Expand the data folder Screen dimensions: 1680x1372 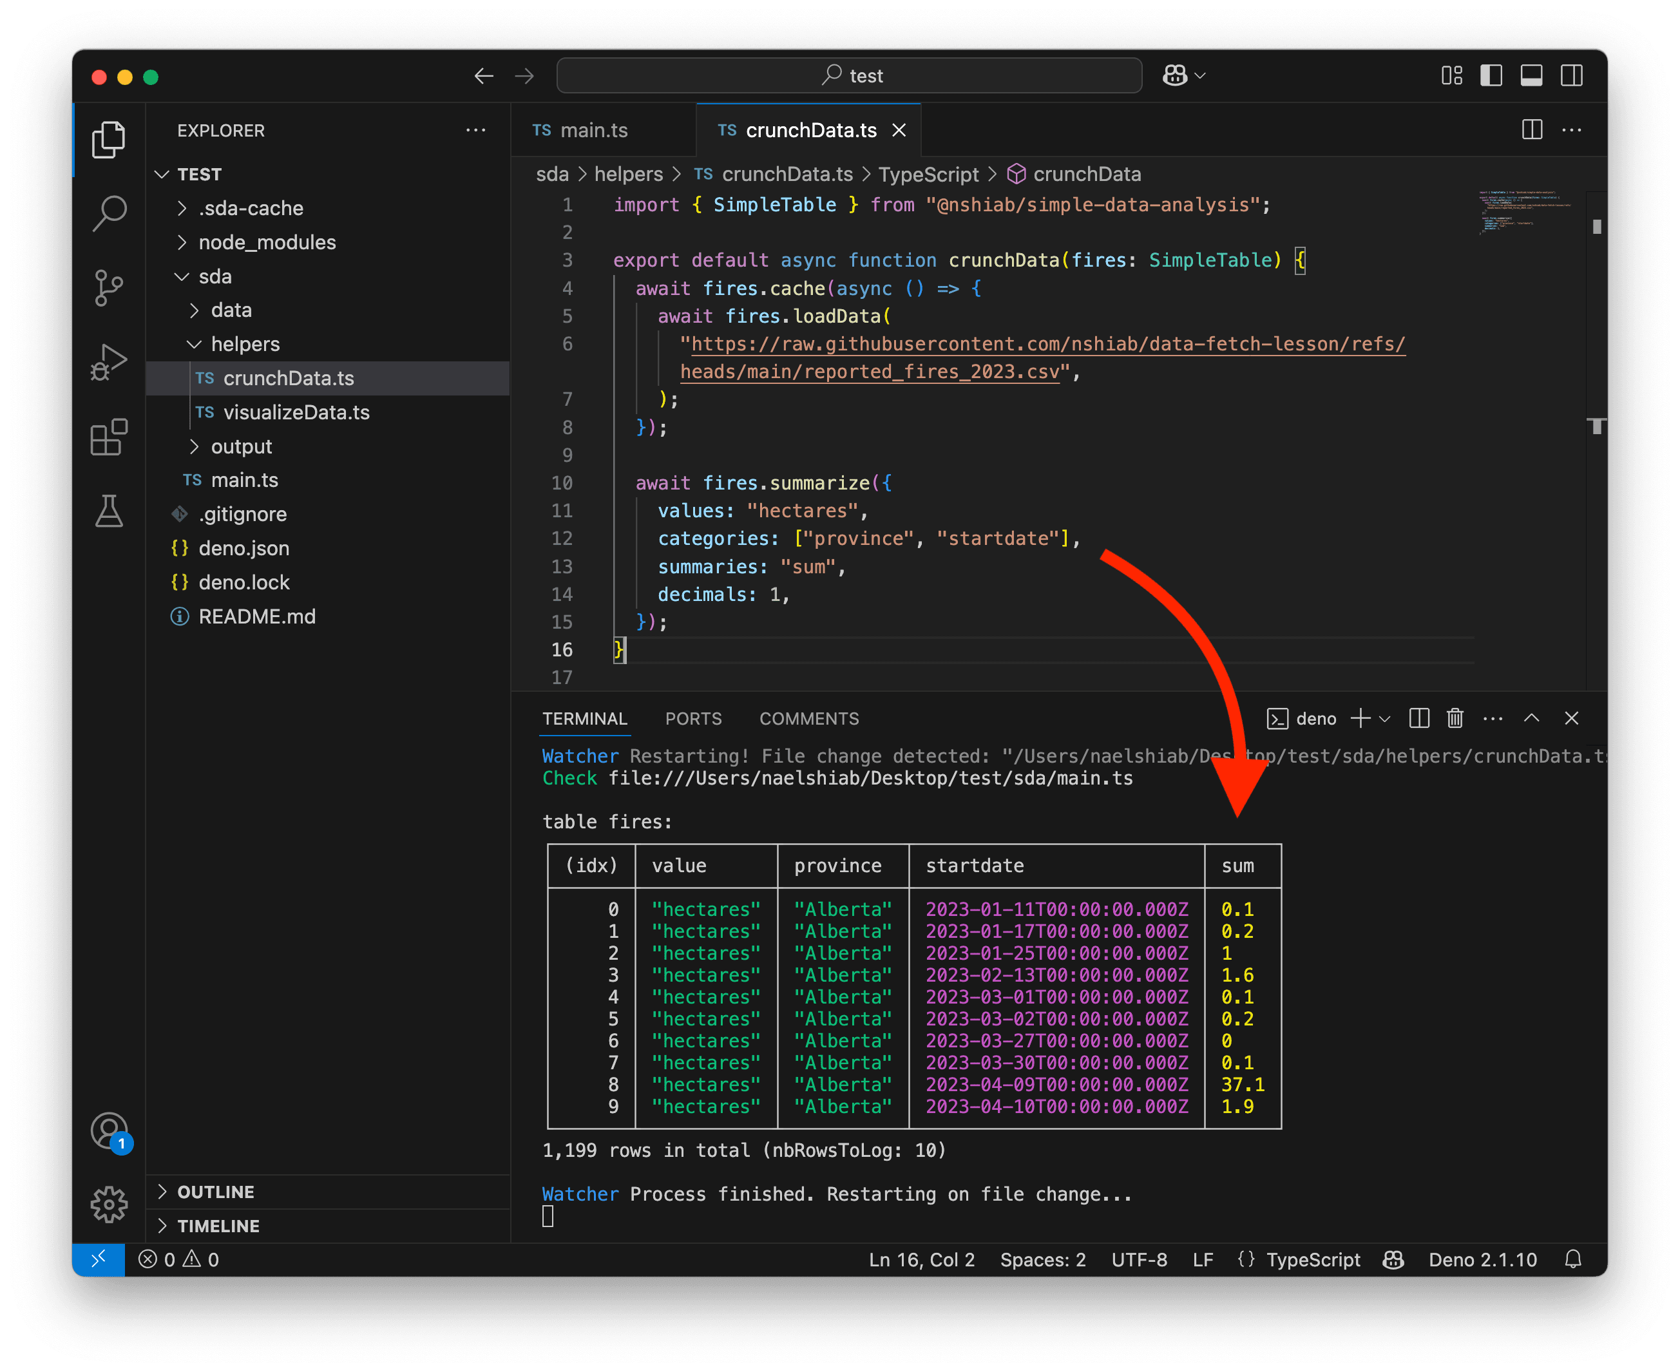click(328, 310)
